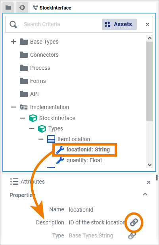The image size is (159, 245).
Task: Select the locationId: String property
Action: pyautogui.click(x=84, y=150)
